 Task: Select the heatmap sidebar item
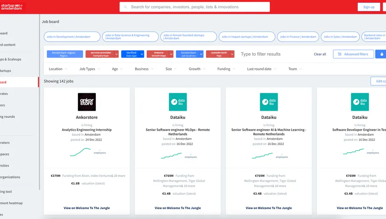click(11, 203)
